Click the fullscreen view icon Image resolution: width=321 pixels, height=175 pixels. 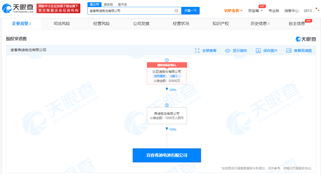pyautogui.click(x=197, y=51)
